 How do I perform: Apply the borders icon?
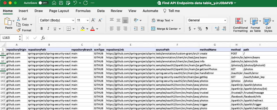pyautogui.click(x=69, y=28)
